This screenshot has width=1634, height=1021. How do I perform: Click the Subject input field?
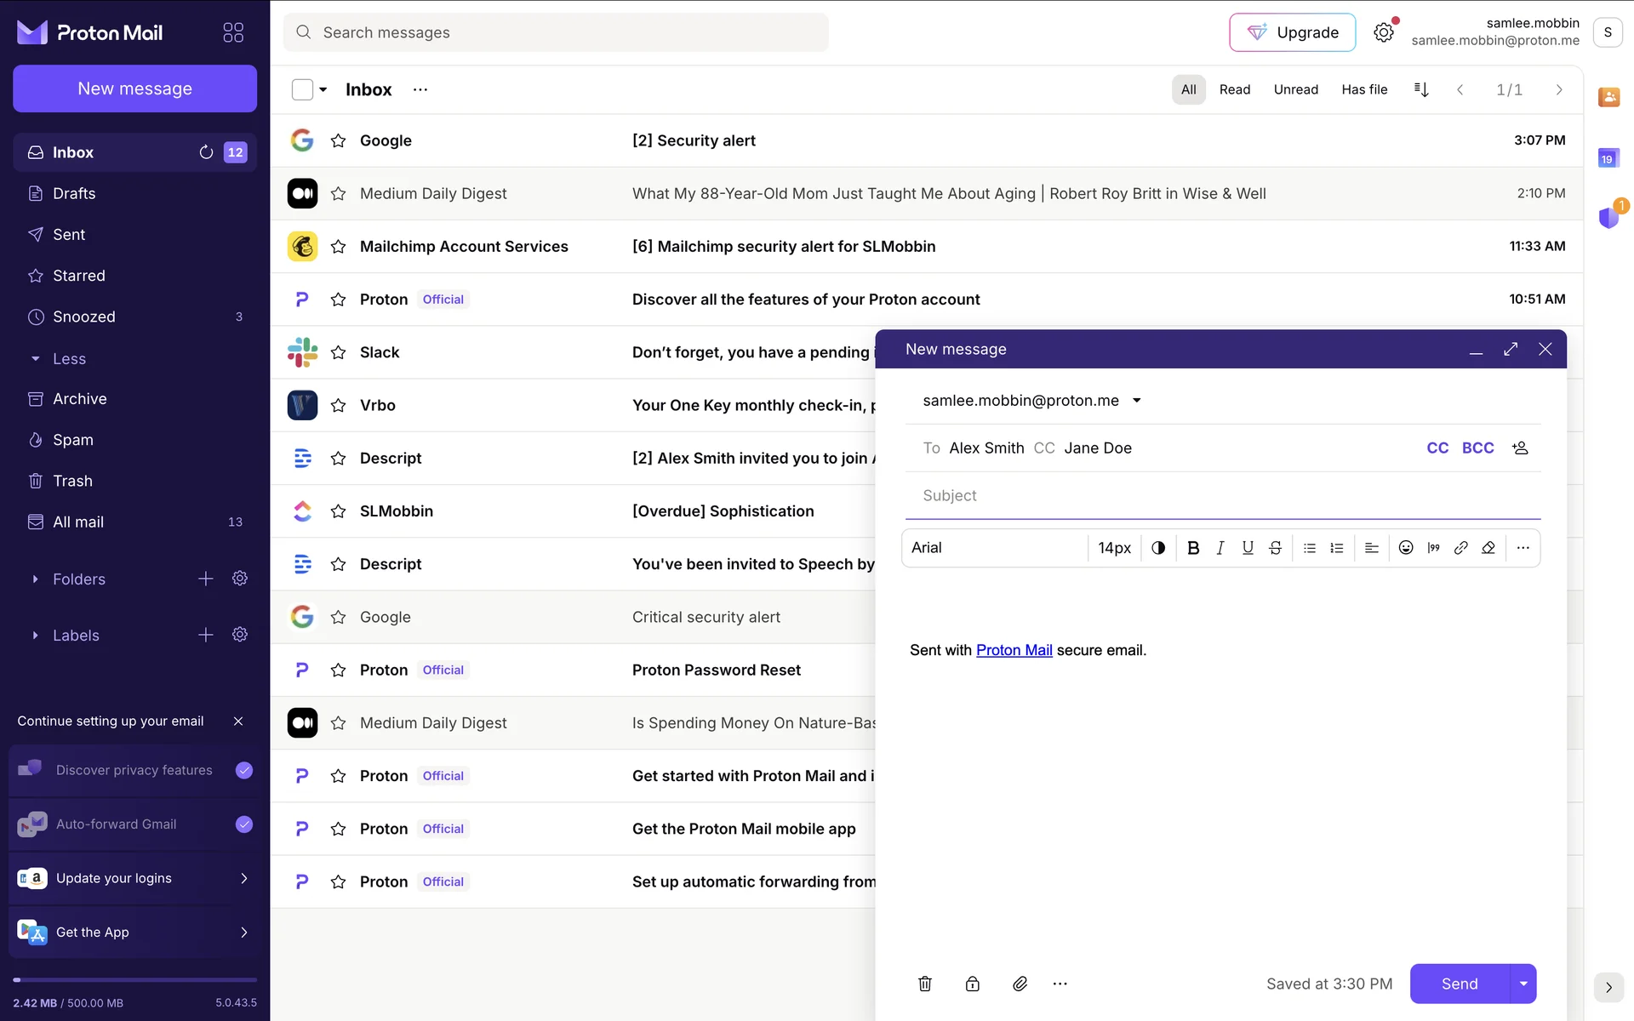[x=1222, y=495]
